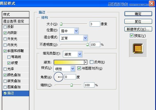
Task: Select the 样式 styles header item
Action: (x=16, y=15)
